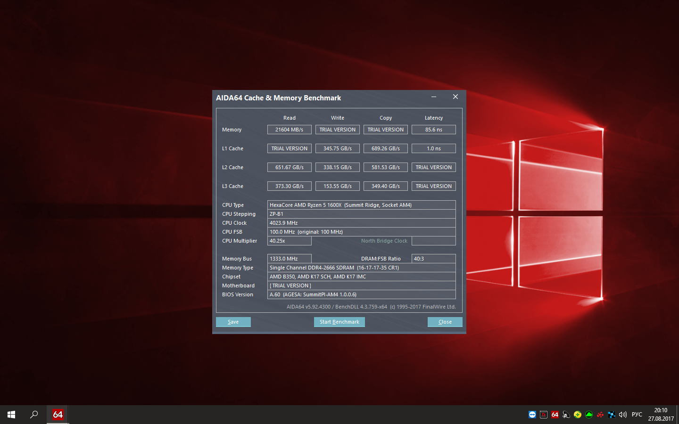The image size is (679, 424).
Task: Click the Memory Latency 85.6 ns field
Action: point(433,130)
